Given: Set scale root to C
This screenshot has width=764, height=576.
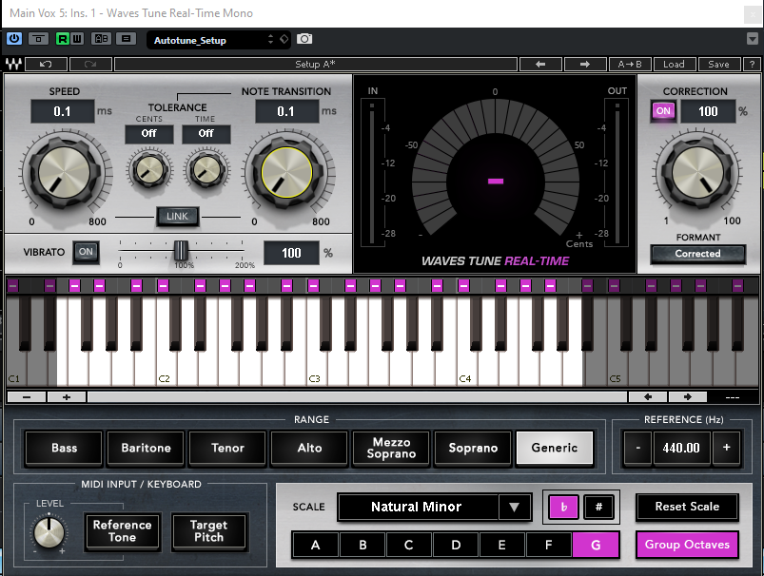Looking at the screenshot, I should 409,545.
